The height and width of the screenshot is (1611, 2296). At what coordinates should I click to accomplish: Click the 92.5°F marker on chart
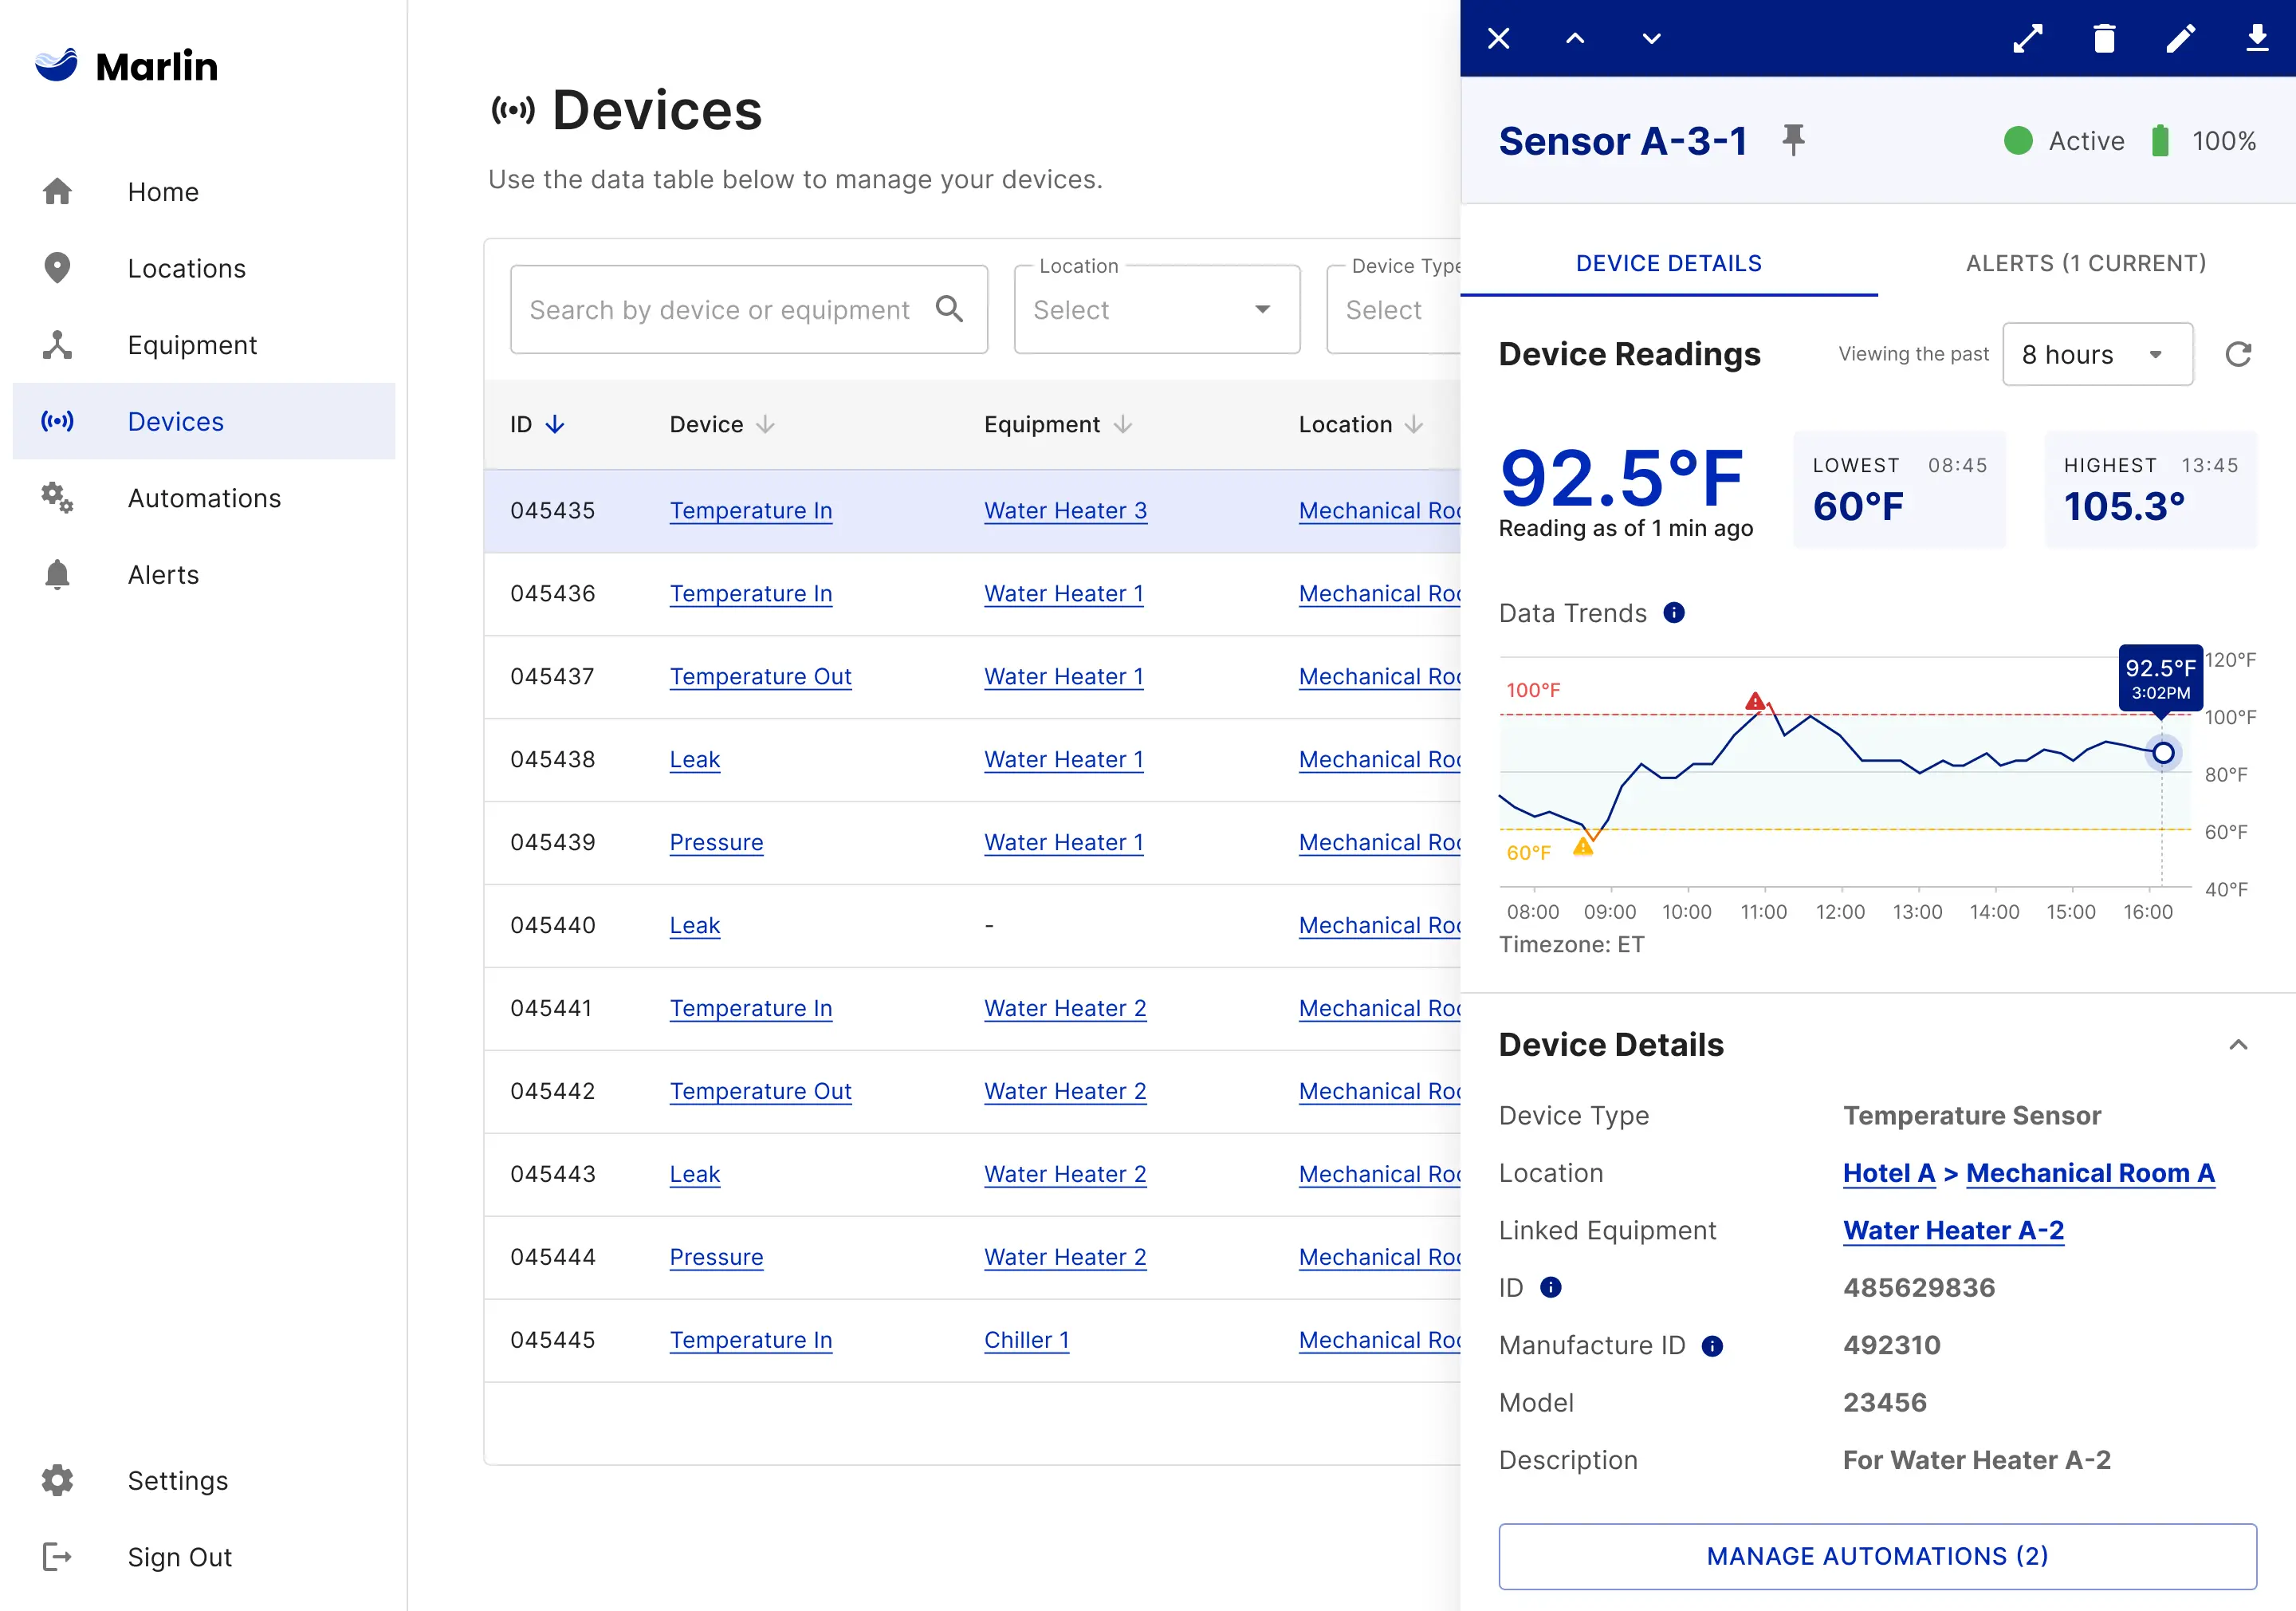pyautogui.click(x=2162, y=753)
